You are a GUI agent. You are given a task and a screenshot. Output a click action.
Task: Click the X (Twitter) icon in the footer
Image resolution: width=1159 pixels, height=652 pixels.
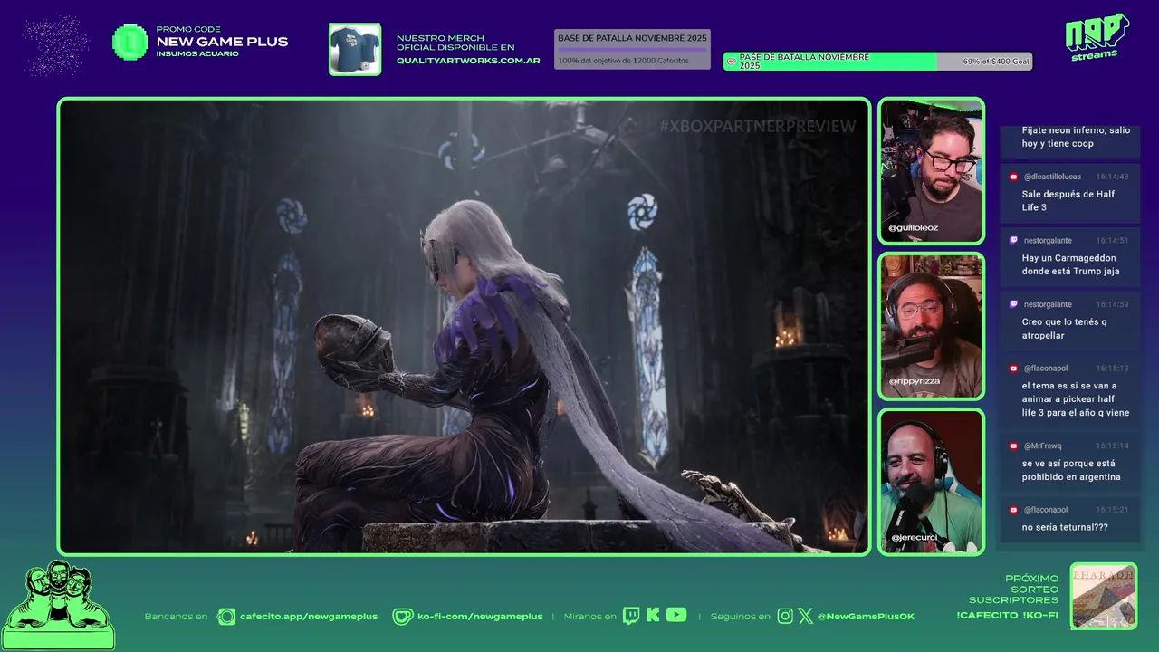[805, 616]
